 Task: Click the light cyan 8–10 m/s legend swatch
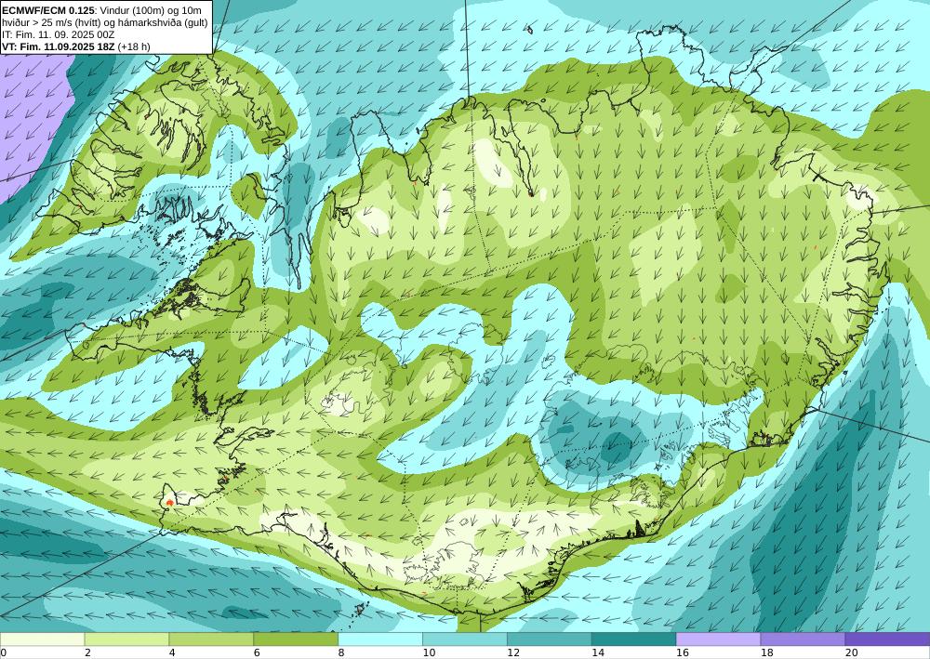pyautogui.click(x=380, y=639)
